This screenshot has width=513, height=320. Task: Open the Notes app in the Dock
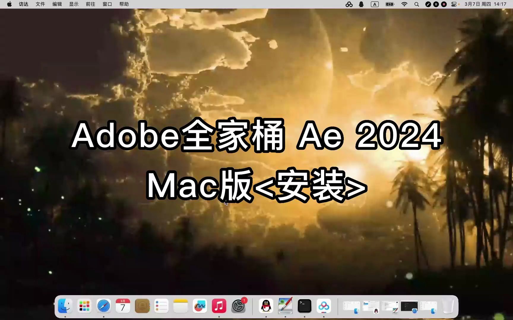180,306
